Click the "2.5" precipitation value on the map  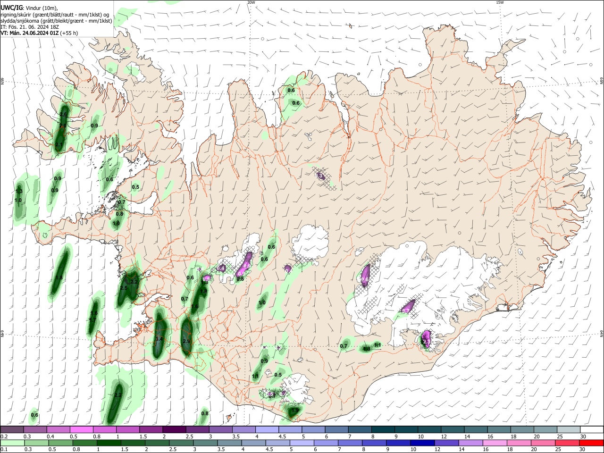124,288
